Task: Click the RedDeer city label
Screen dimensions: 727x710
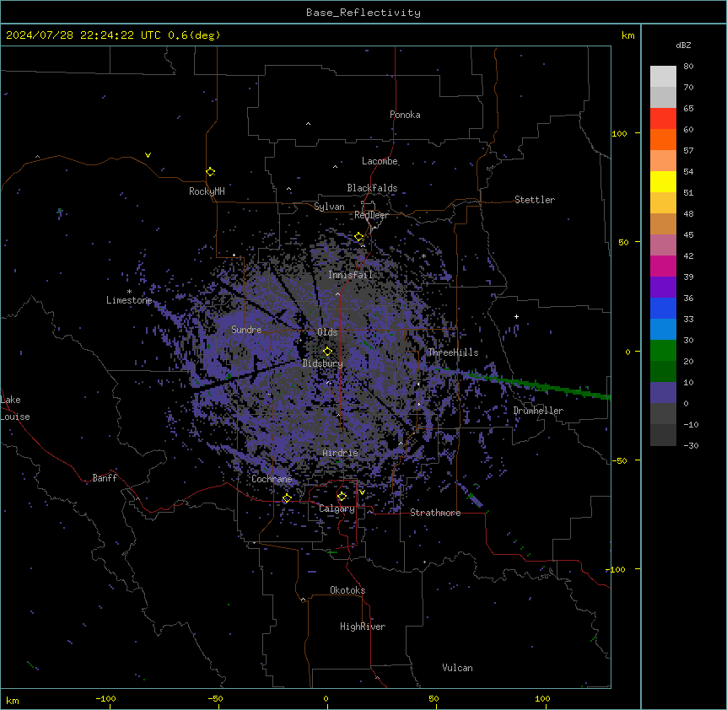Action: tap(371, 215)
